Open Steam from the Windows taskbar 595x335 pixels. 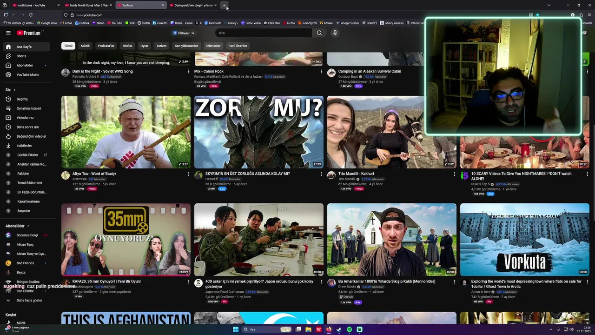(339, 329)
